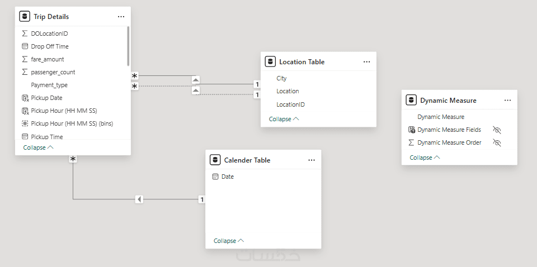
Task: Click the bins icon for Pickup Hour bins
Action: 25,123
